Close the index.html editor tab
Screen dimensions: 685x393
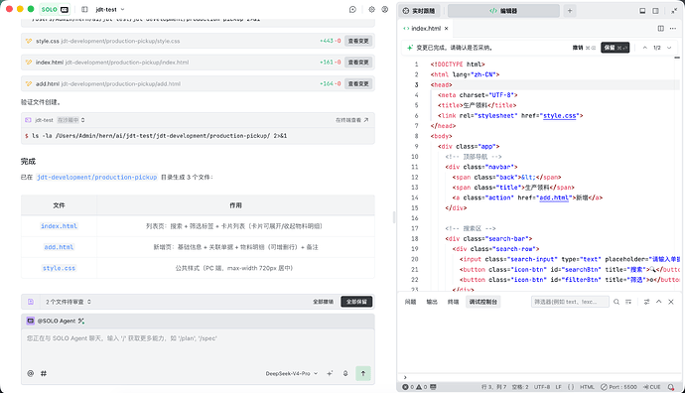[446, 29]
